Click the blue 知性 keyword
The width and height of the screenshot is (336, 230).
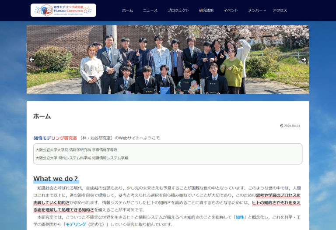pyautogui.click(x=240, y=217)
